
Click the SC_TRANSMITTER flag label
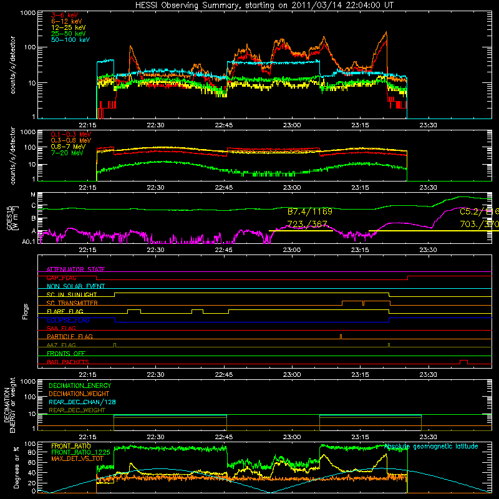click(72, 303)
